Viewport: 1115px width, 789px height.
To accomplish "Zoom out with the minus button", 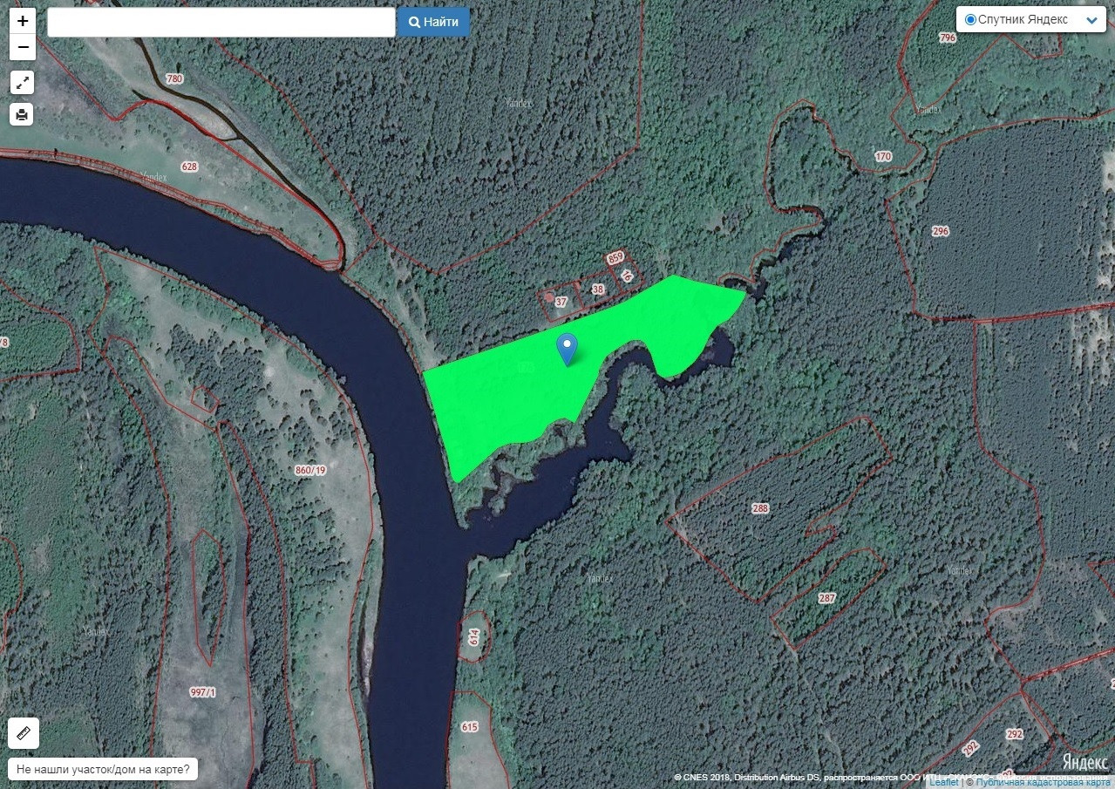I will (x=23, y=48).
